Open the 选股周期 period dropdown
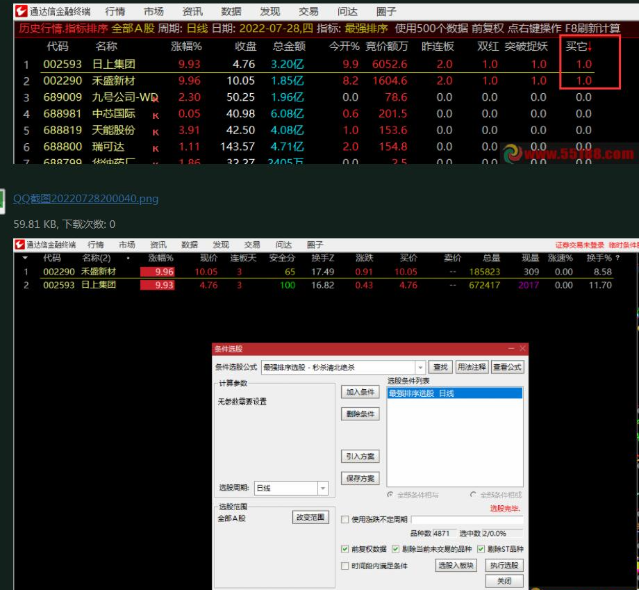Screen dimensions: 639x590 coord(323,488)
